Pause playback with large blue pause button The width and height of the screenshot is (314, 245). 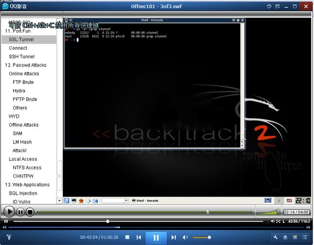(x=156, y=238)
